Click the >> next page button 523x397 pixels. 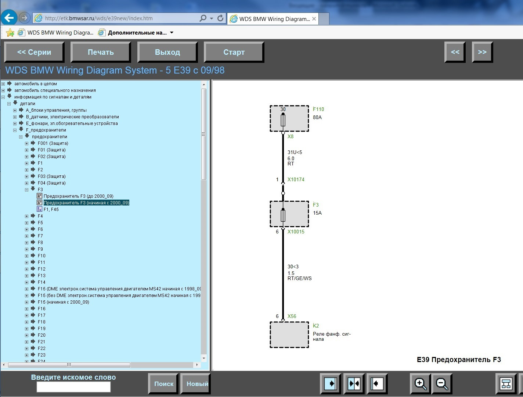(x=482, y=52)
